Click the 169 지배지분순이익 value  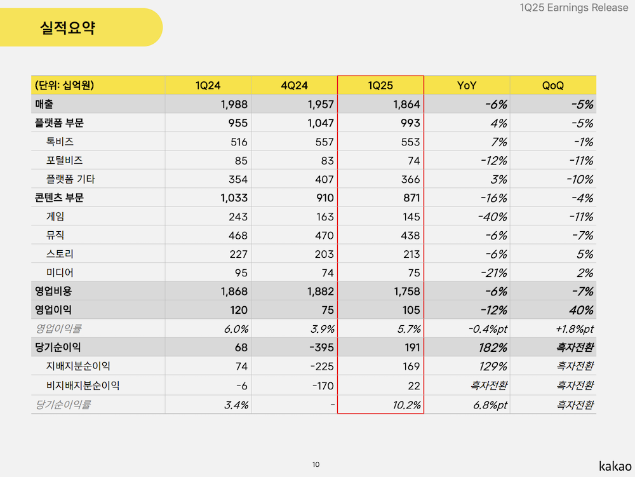click(411, 366)
